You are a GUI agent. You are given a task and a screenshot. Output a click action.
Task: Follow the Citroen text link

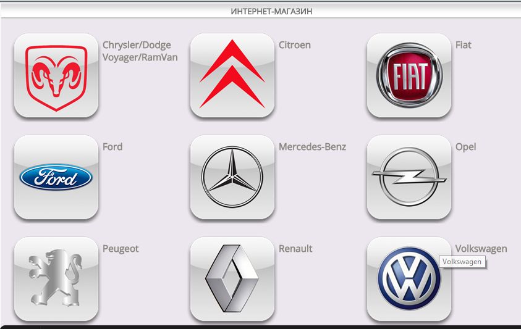tap(294, 45)
